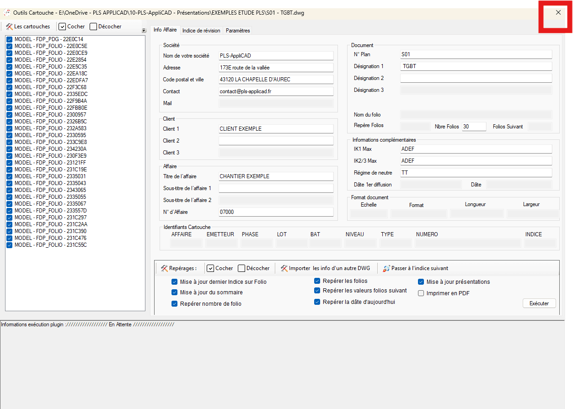This screenshot has height=409, width=573.
Task: Enable the Imprimer en PDF checkbox
Action: pos(421,293)
